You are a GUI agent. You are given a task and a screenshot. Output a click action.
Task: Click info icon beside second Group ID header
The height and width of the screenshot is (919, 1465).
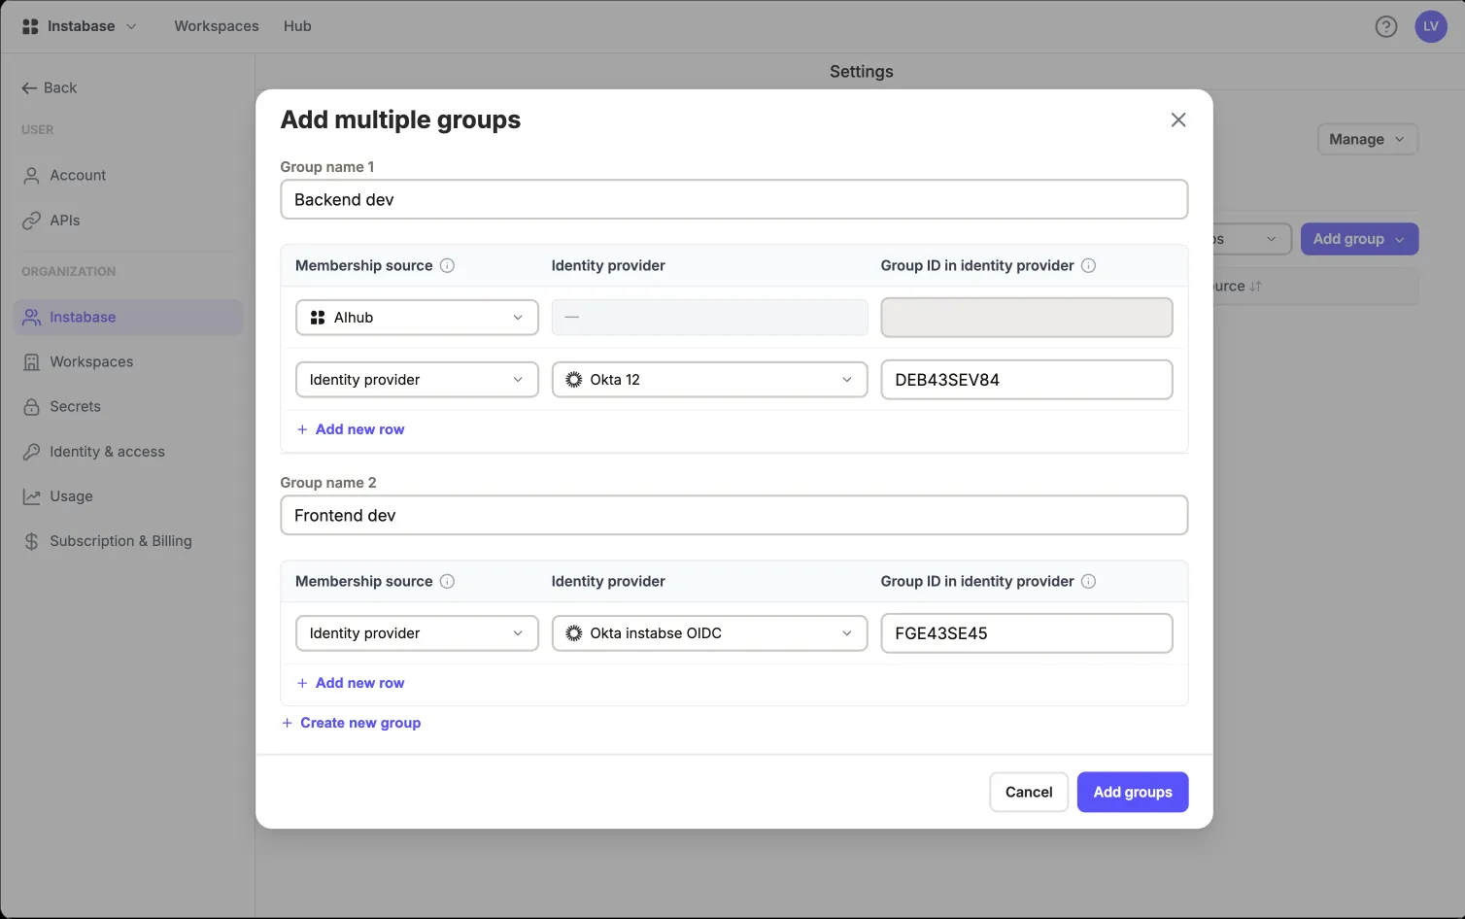click(x=1088, y=581)
